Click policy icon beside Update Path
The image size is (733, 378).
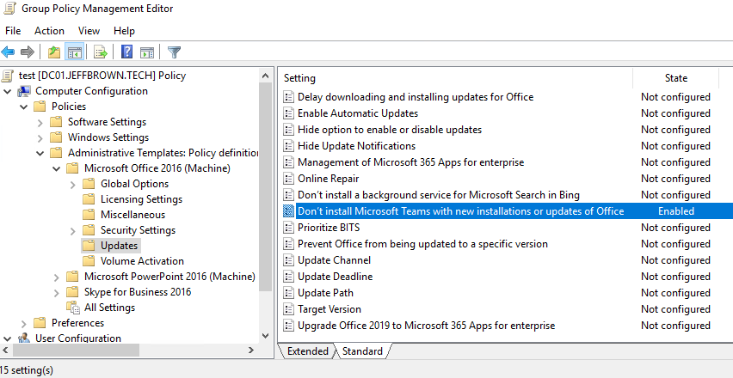click(x=289, y=293)
